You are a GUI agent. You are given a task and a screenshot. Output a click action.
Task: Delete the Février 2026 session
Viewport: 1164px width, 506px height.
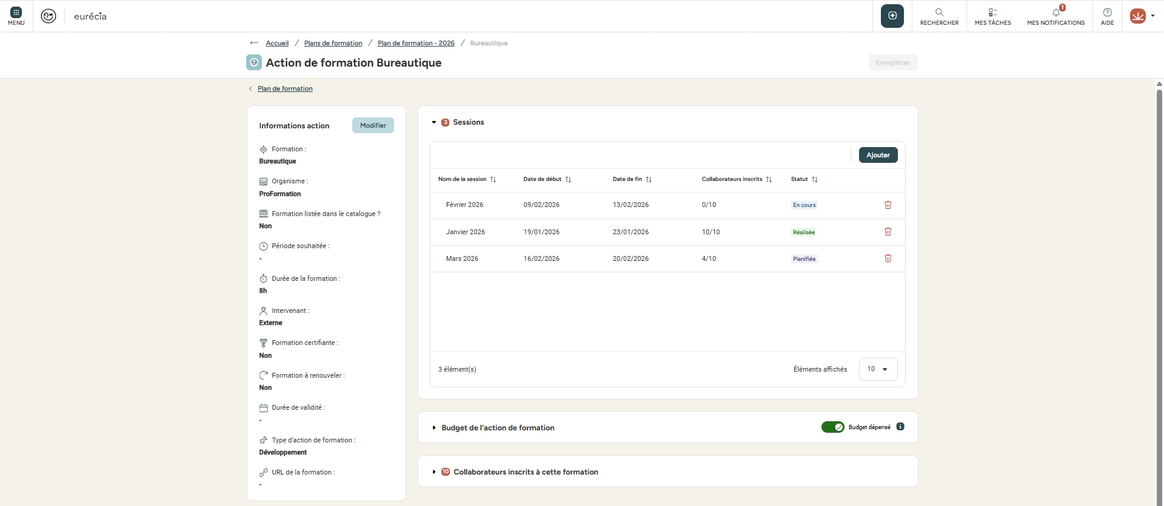[888, 205]
